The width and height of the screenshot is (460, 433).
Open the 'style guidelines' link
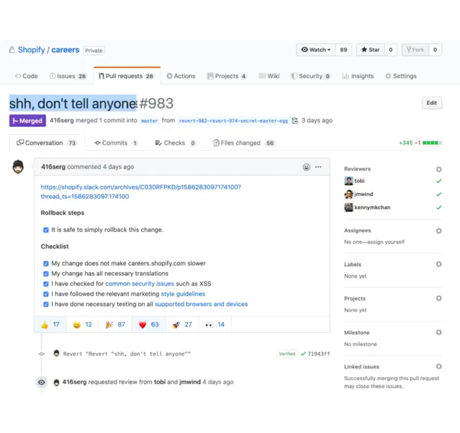[183, 294]
